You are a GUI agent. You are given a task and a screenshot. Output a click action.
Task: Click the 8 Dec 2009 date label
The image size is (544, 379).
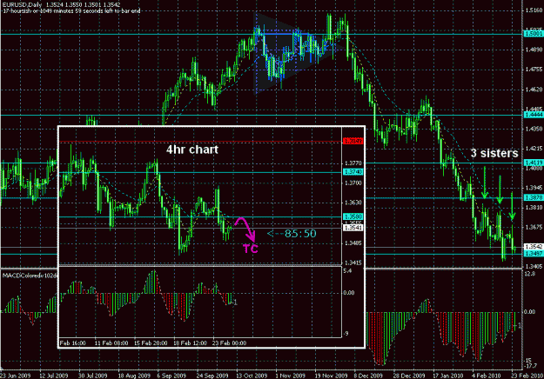tap(368, 376)
